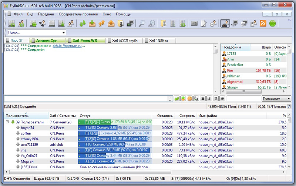Click the green double-arrow download queue icon
The width and height of the screenshot is (296, 186).
pyautogui.click(x=83, y=24)
